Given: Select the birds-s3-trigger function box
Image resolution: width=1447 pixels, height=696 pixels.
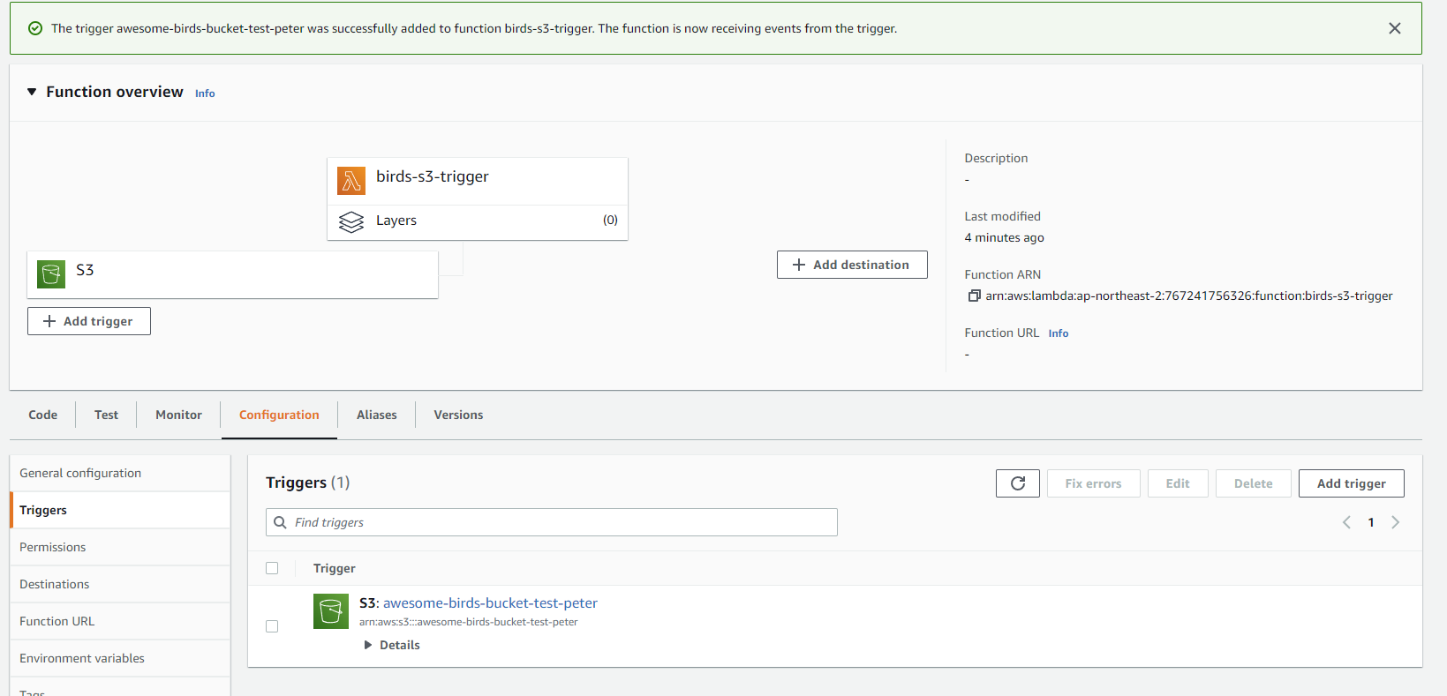Looking at the screenshot, I should coord(478,181).
